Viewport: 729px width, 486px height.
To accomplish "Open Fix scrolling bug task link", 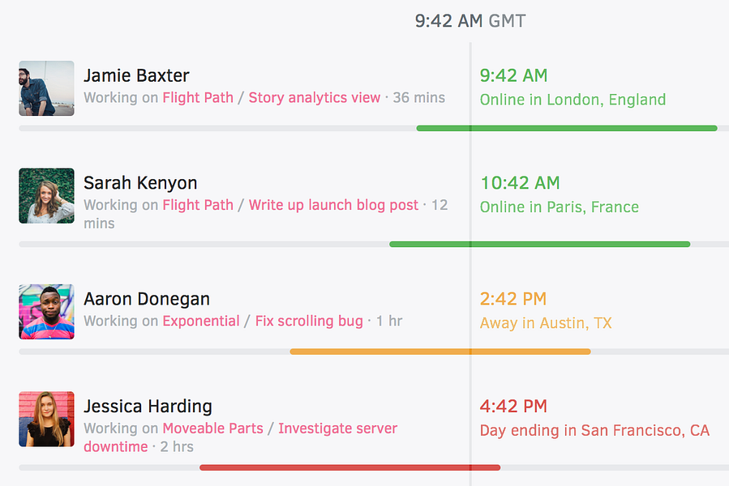I will click(309, 322).
